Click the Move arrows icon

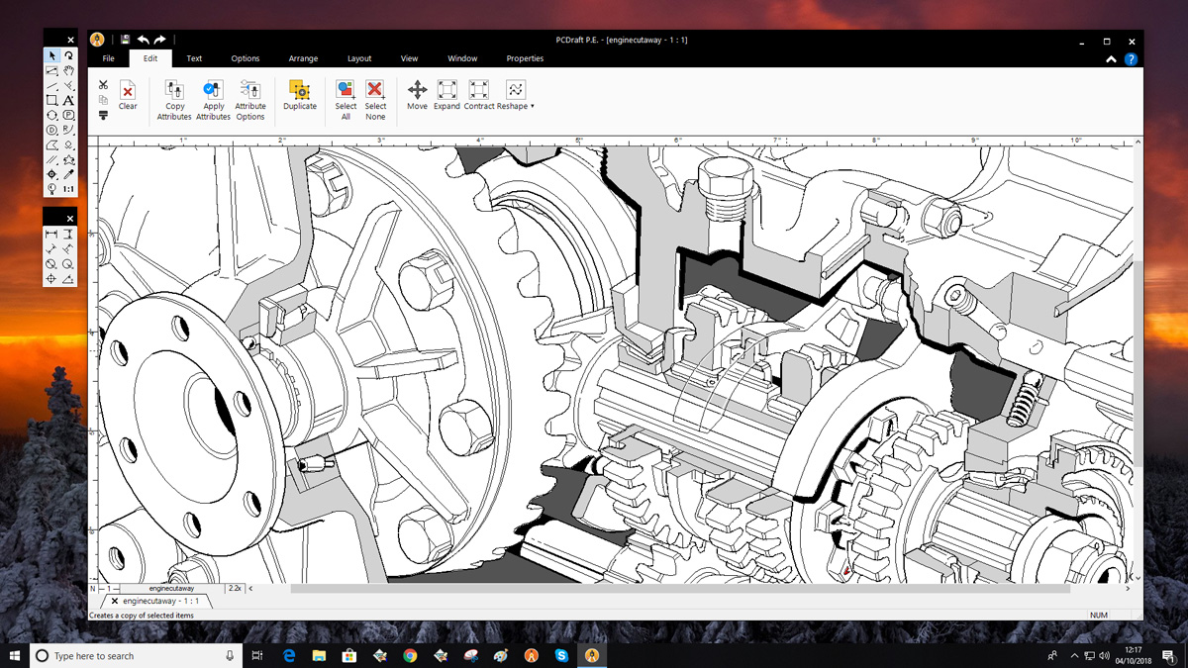pyautogui.click(x=417, y=90)
